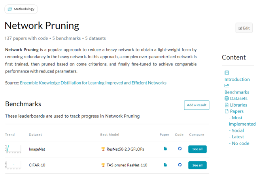Viewport: 259px width, 174px height.
Task: Click the trophy icon beside ResNet50-2.3 GFLOPs
Action: coord(103,149)
